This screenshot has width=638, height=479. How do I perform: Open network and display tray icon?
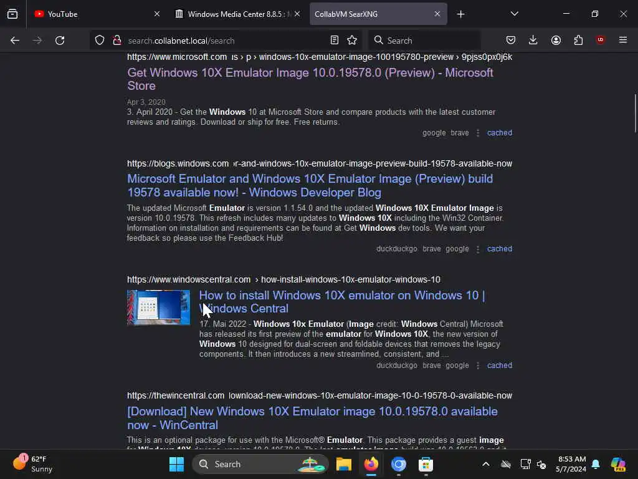click(x=525, y=464)
